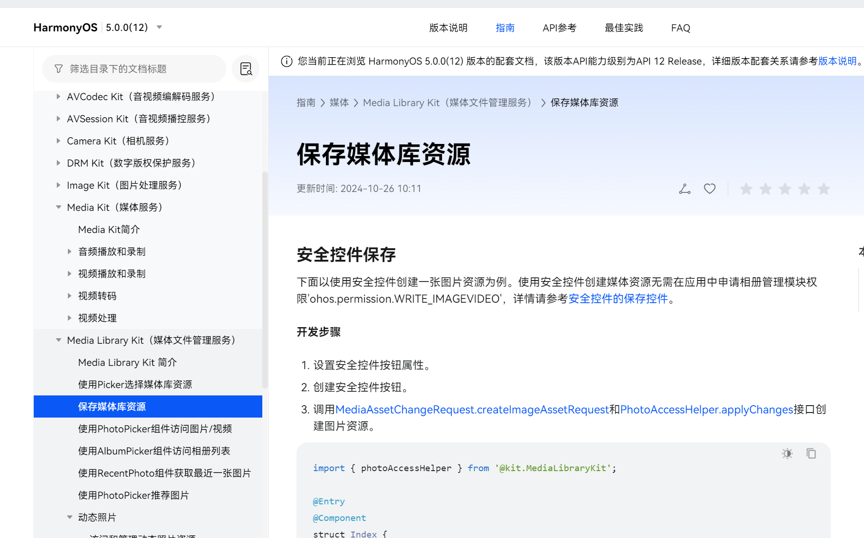Open AVCodec Kit(音视频编解码服务)
Screen dimensions: 864x538
[x=141, y=96]
